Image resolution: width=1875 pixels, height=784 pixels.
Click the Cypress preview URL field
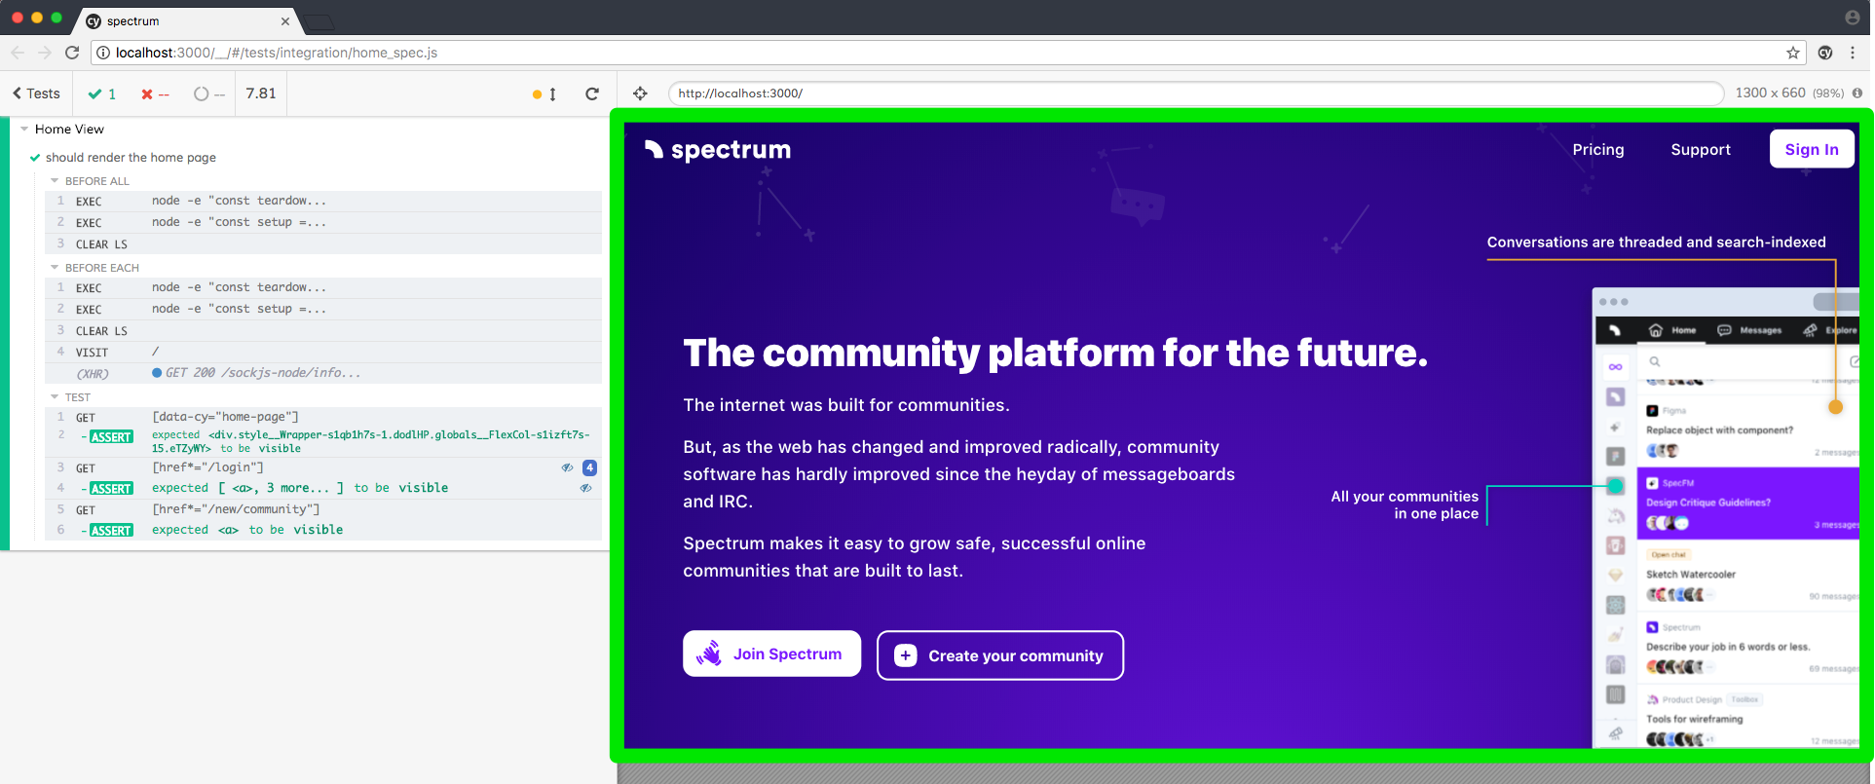1196,93
